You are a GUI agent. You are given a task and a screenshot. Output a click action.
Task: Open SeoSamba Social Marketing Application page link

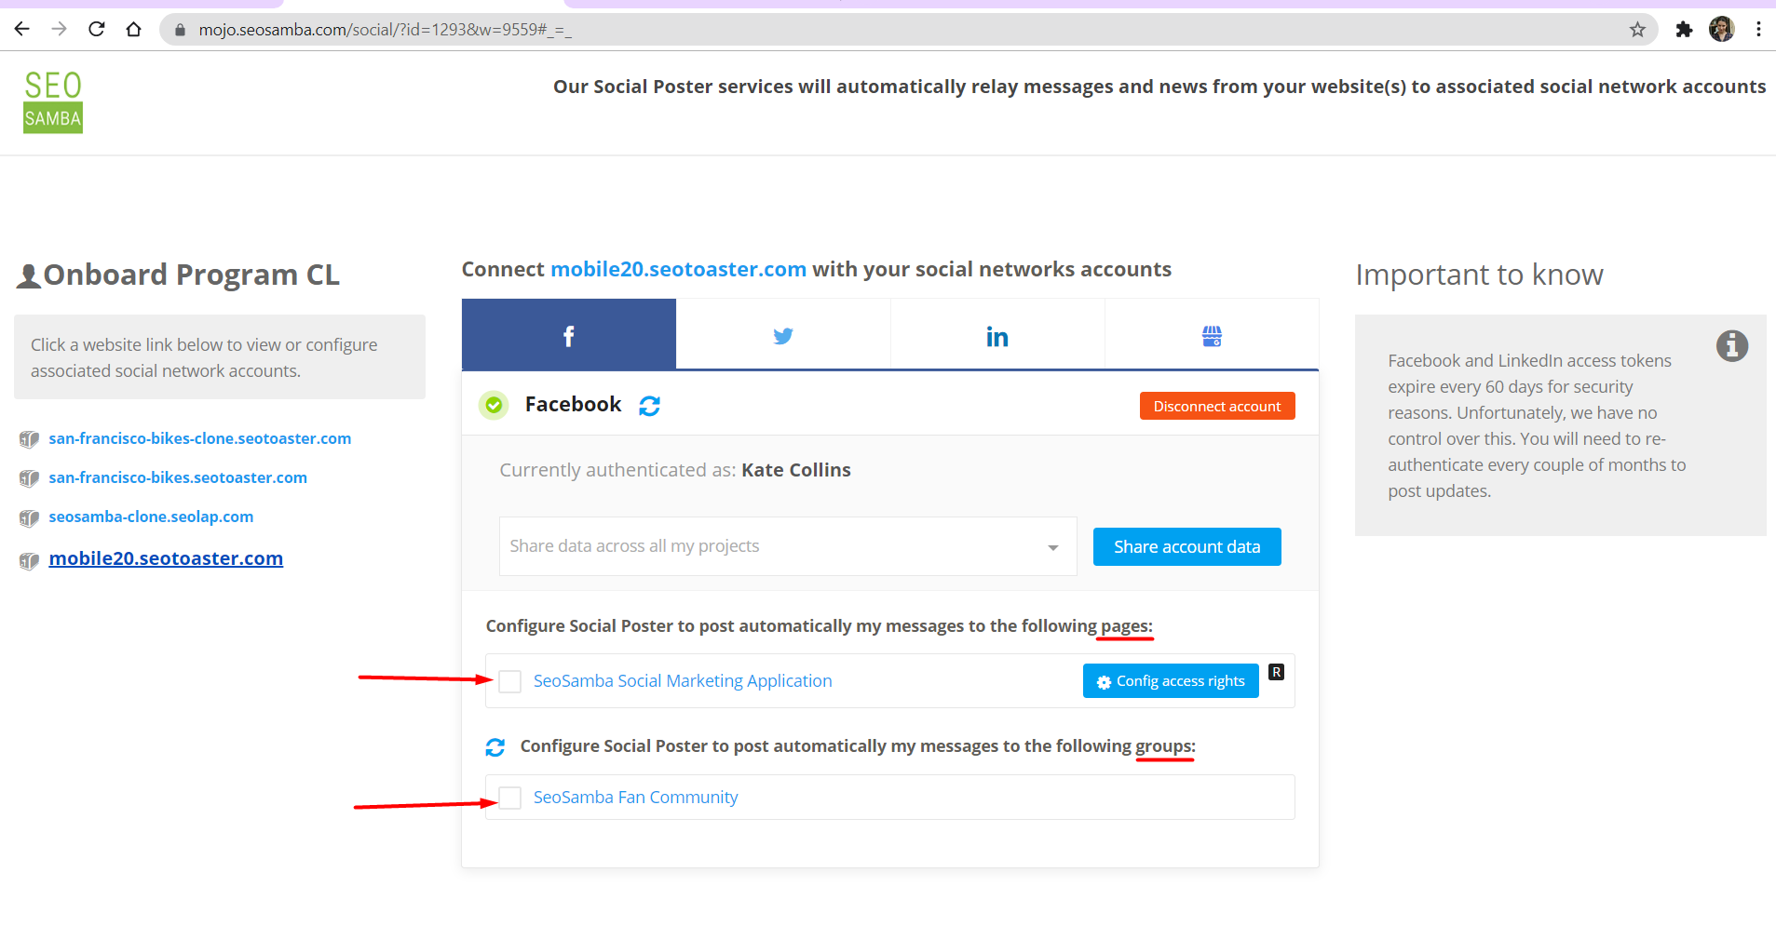pyautogui.click(x=683, y=681)
